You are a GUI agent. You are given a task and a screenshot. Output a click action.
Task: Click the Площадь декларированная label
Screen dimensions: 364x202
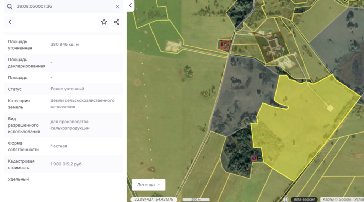point(27,63)
